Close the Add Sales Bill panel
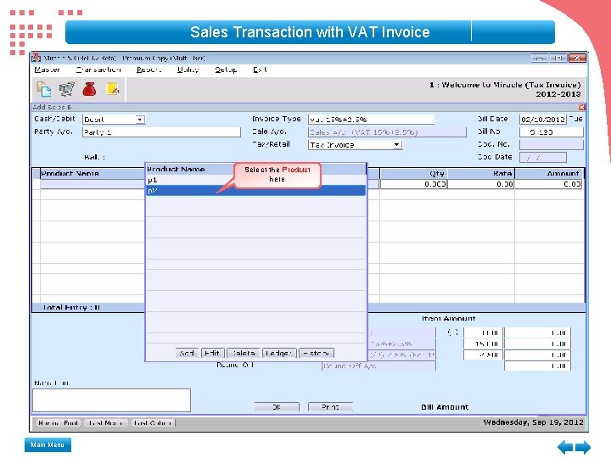611x458 pixels. point(581,107)
